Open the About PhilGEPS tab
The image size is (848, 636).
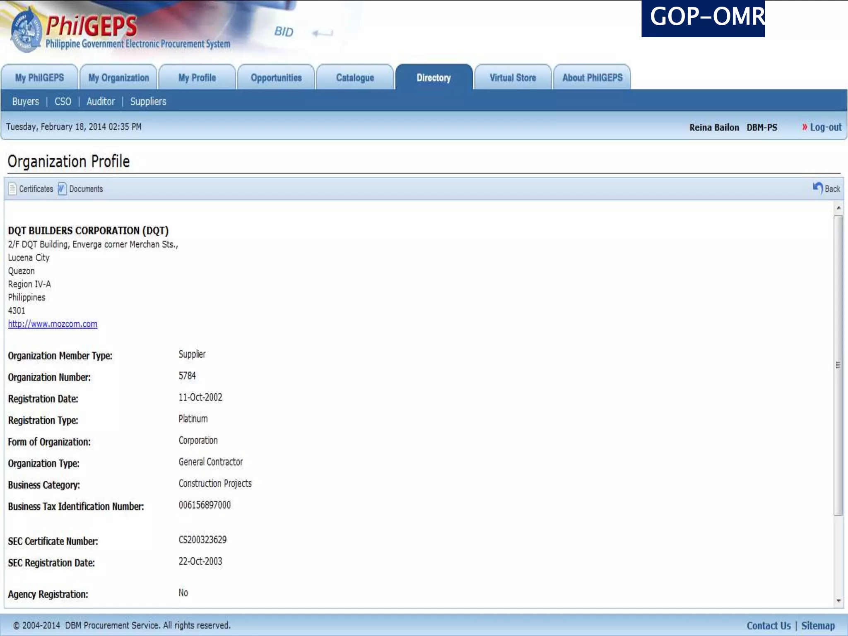point(592,77)
